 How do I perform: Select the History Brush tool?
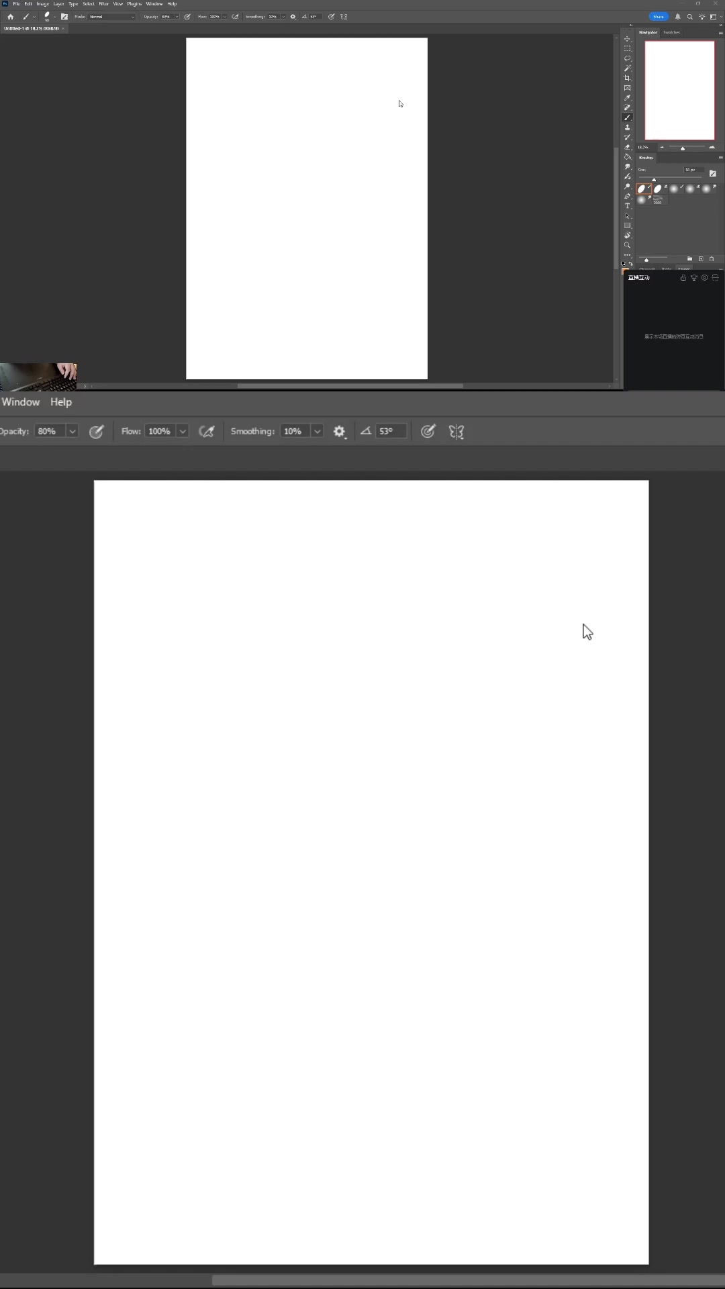pyautogui.click(x=627, y=137)
